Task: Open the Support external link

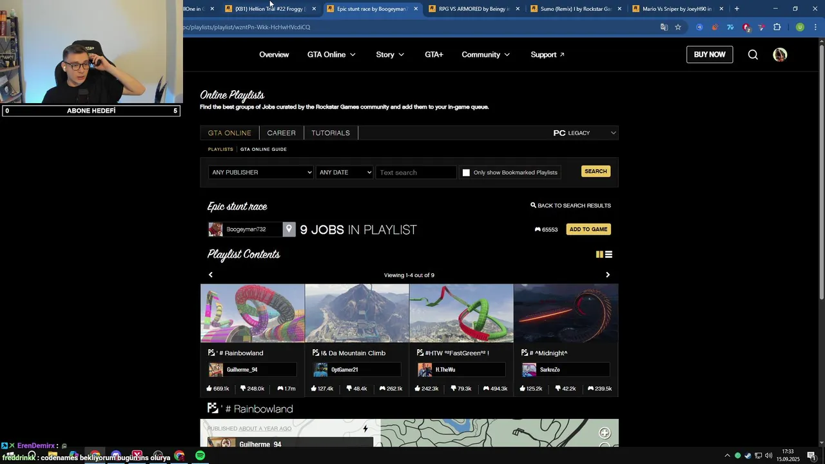Action: click(x=547, y=55)
